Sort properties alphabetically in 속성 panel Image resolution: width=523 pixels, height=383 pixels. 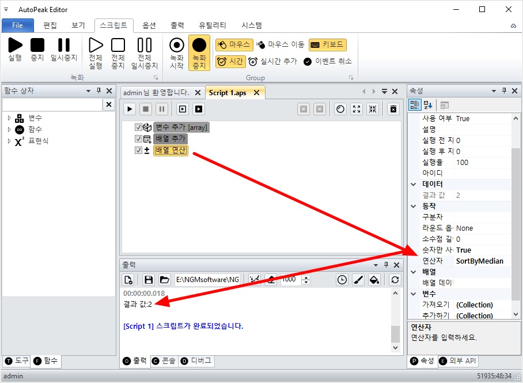click(x=428, y=105)
